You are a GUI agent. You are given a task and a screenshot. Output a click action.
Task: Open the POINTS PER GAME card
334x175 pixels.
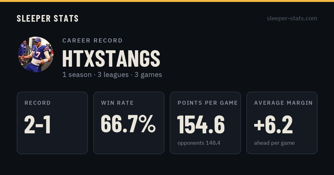click(x=205, y=123)
